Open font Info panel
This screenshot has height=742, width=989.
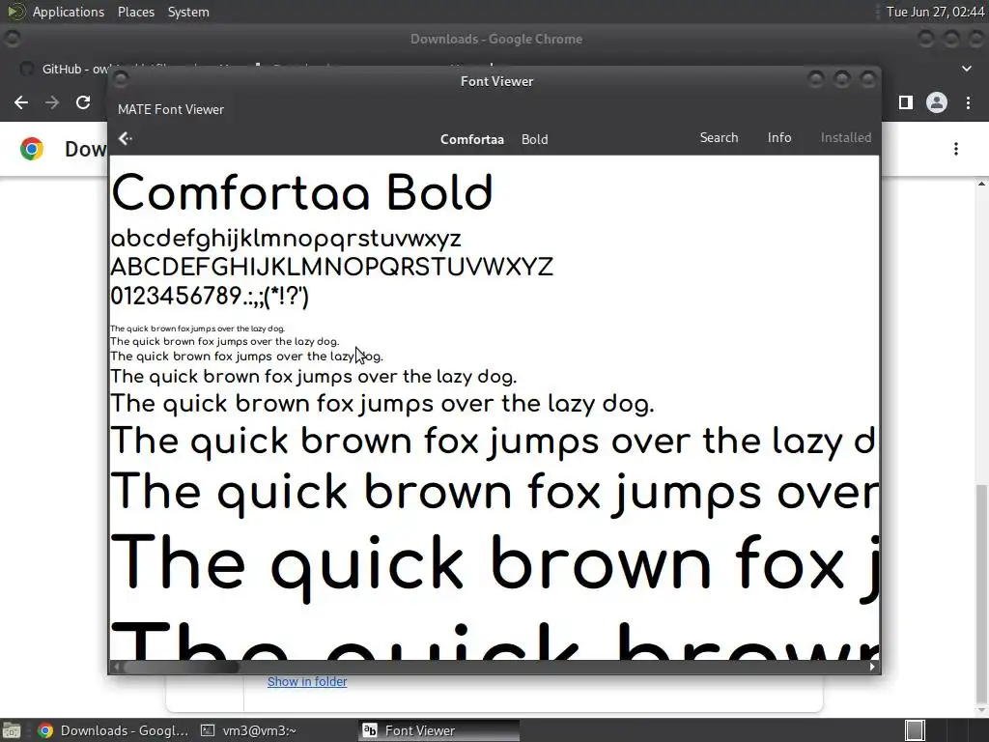pyautogui.click(x=779, y=137)
